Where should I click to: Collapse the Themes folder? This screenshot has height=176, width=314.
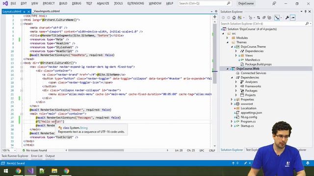click(228, 43)
